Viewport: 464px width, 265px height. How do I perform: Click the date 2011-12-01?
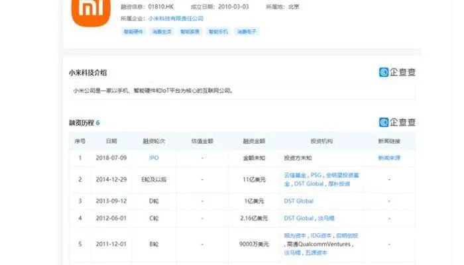pyautogui.click(x=111, y=244)
